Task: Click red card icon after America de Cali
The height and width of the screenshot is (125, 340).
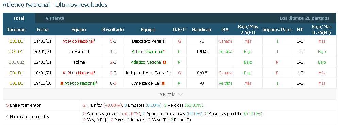Action: click(163, 83)
